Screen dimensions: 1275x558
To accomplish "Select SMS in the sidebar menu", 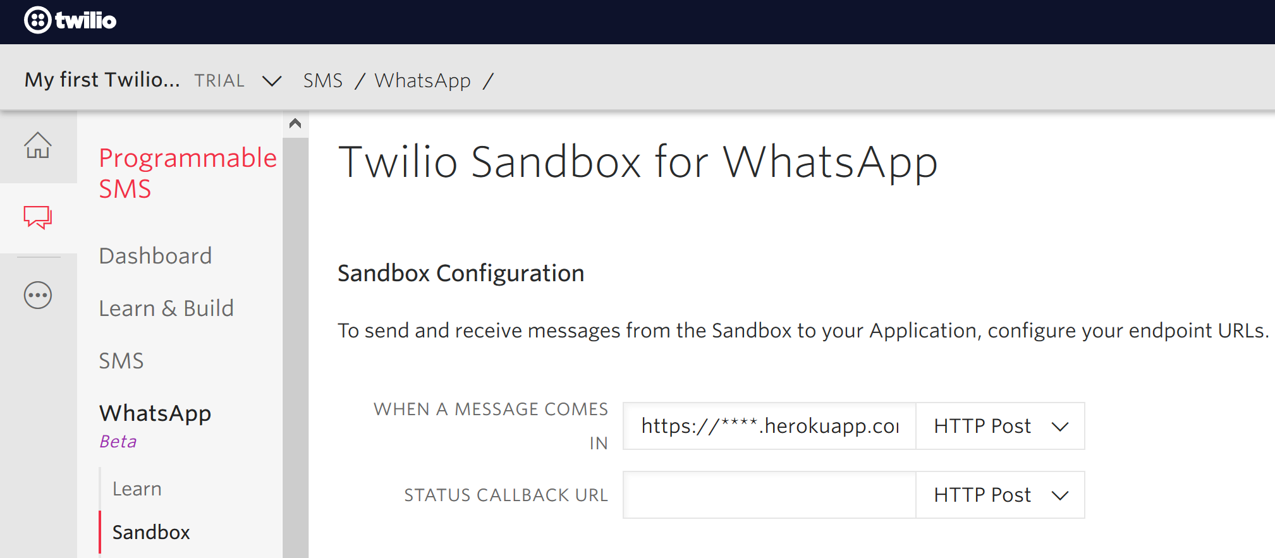I will [x=121, y=361].
